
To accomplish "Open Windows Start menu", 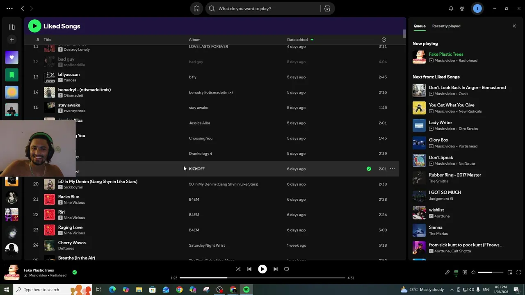I will coord(6,290).
